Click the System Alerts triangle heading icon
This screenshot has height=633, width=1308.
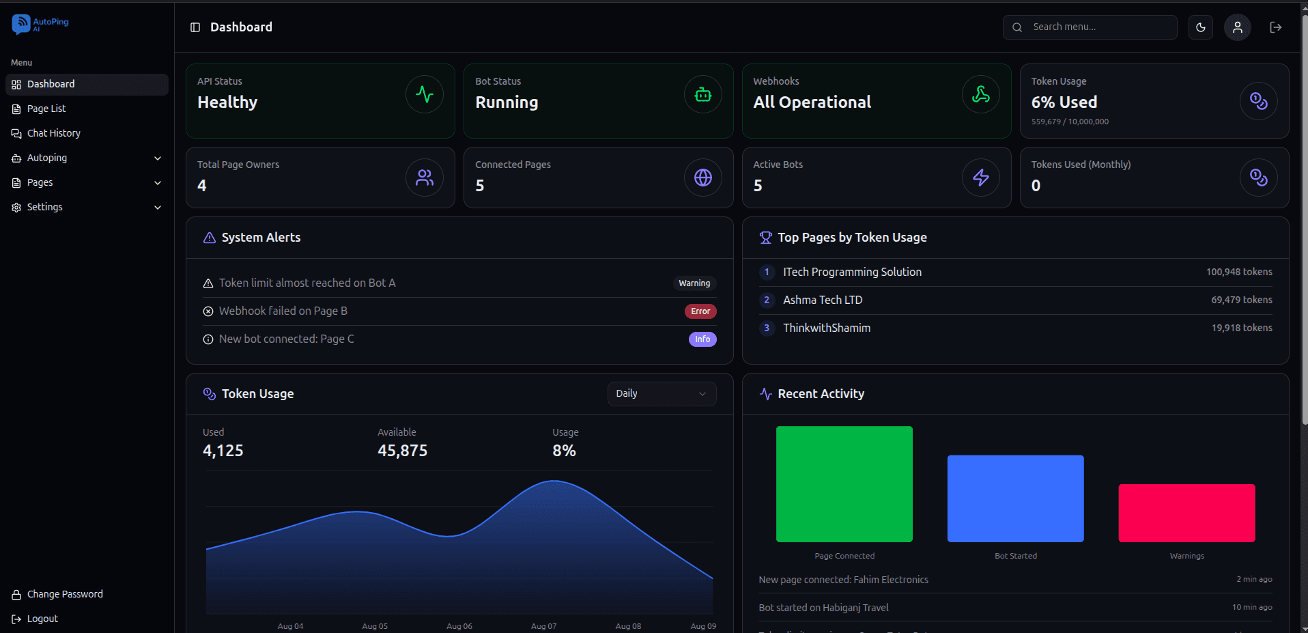[x=210, y=238]
